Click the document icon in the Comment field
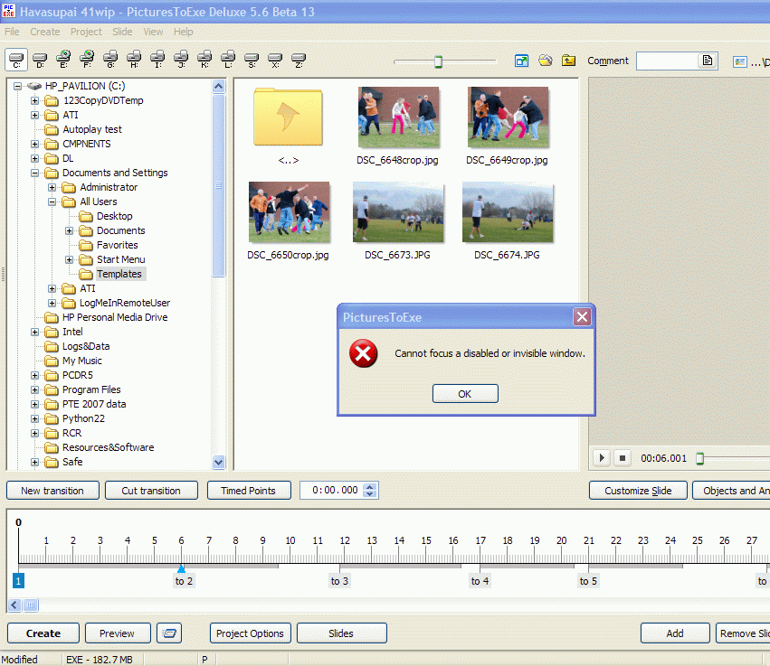Screen dimensions: 770x666 tap(708, 61)
